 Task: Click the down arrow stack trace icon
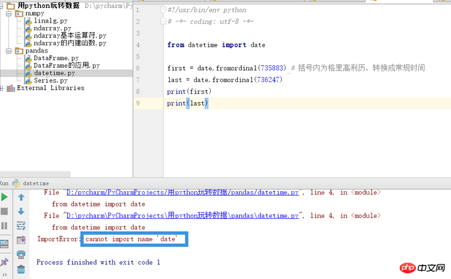pos(21,211)
